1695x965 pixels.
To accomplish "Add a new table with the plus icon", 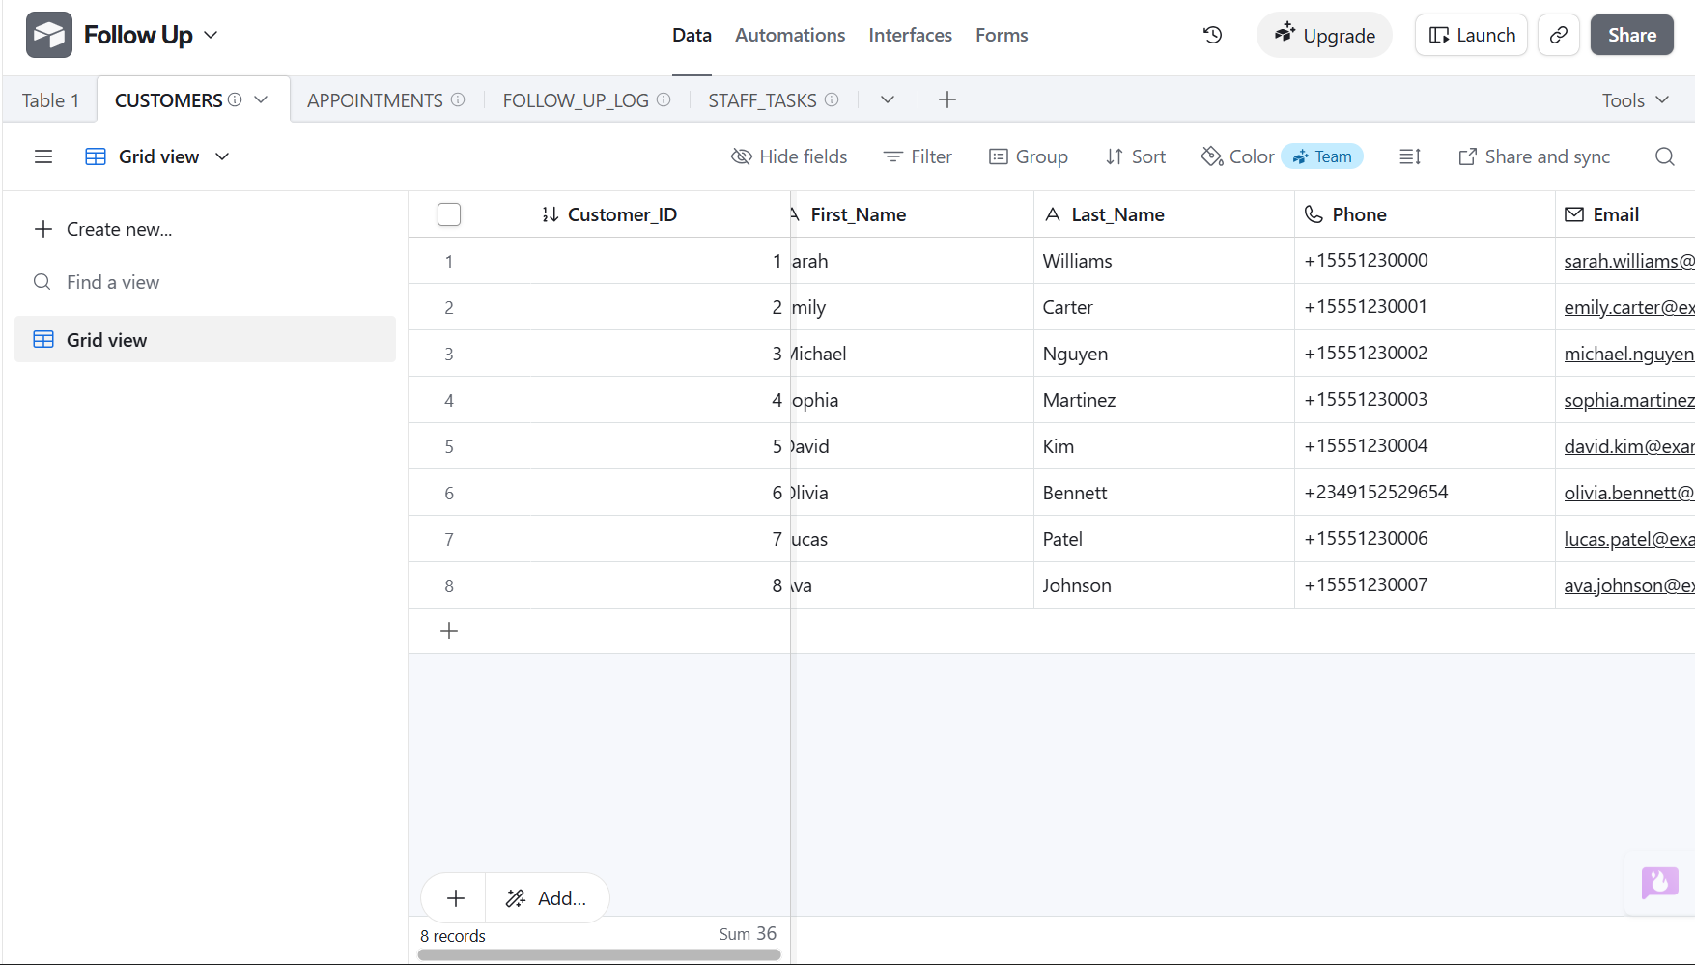I will click(x=947, y=99).
